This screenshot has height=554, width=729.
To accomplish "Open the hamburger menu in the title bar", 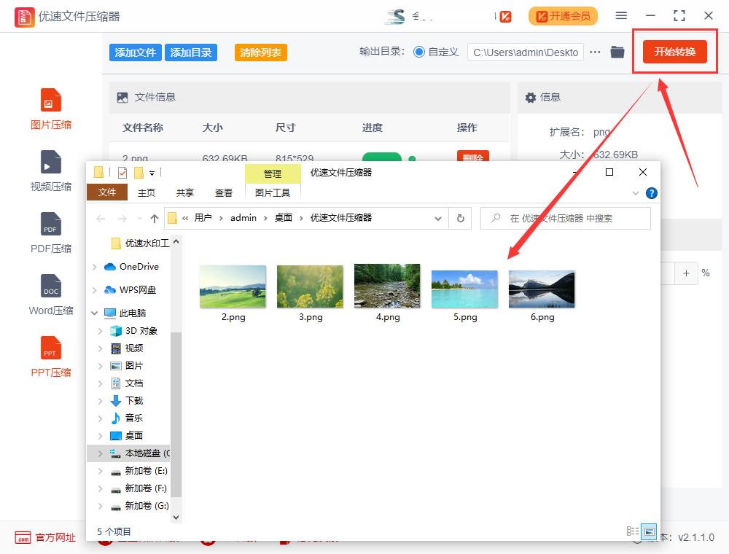I will (x=622, y=15).
